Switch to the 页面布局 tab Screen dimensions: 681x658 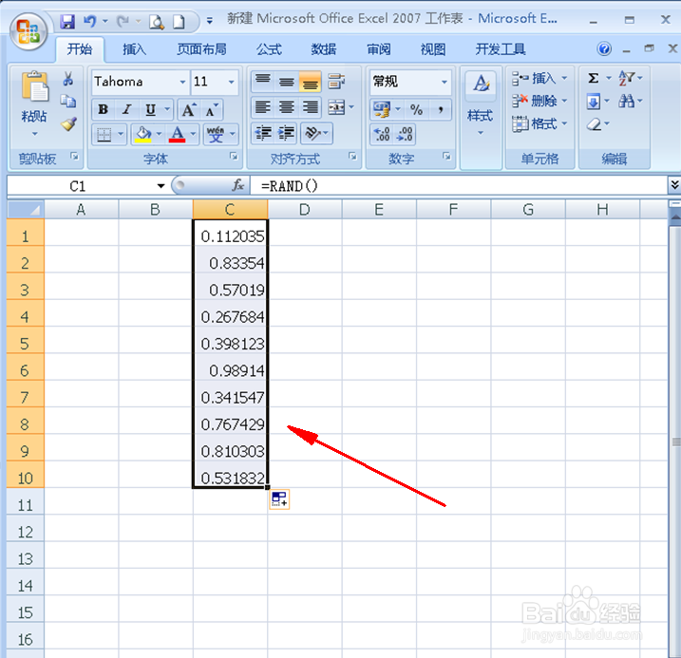click(202, 49)
